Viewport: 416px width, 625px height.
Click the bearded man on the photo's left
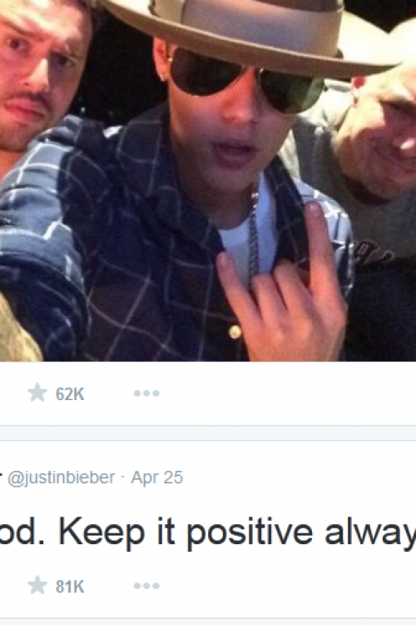click(40, 76)
